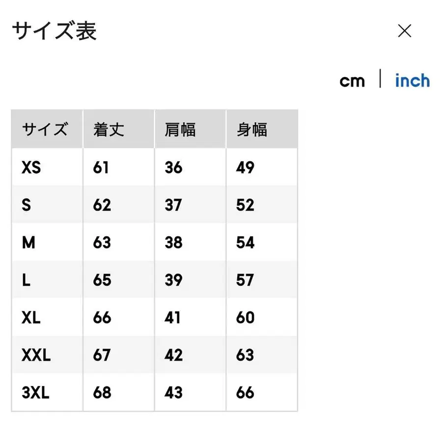Close the サイズ表 size chart
The width and height of the screenshot is (442, 442).
[x=405, y=31]
